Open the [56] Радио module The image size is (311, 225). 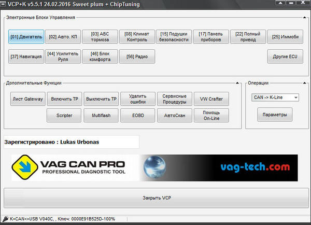tap(137, 56)
